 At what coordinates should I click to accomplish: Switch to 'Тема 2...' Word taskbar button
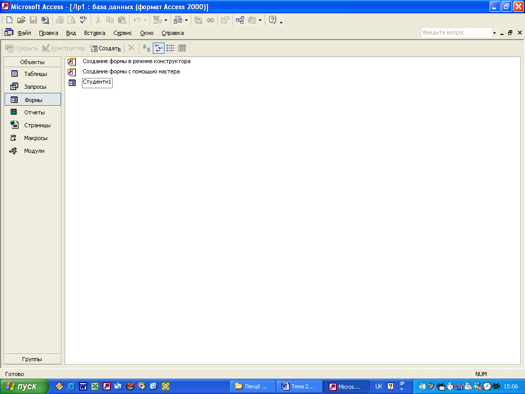299,387
